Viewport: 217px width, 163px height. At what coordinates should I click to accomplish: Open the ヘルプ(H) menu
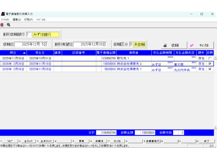coord(41,20)
